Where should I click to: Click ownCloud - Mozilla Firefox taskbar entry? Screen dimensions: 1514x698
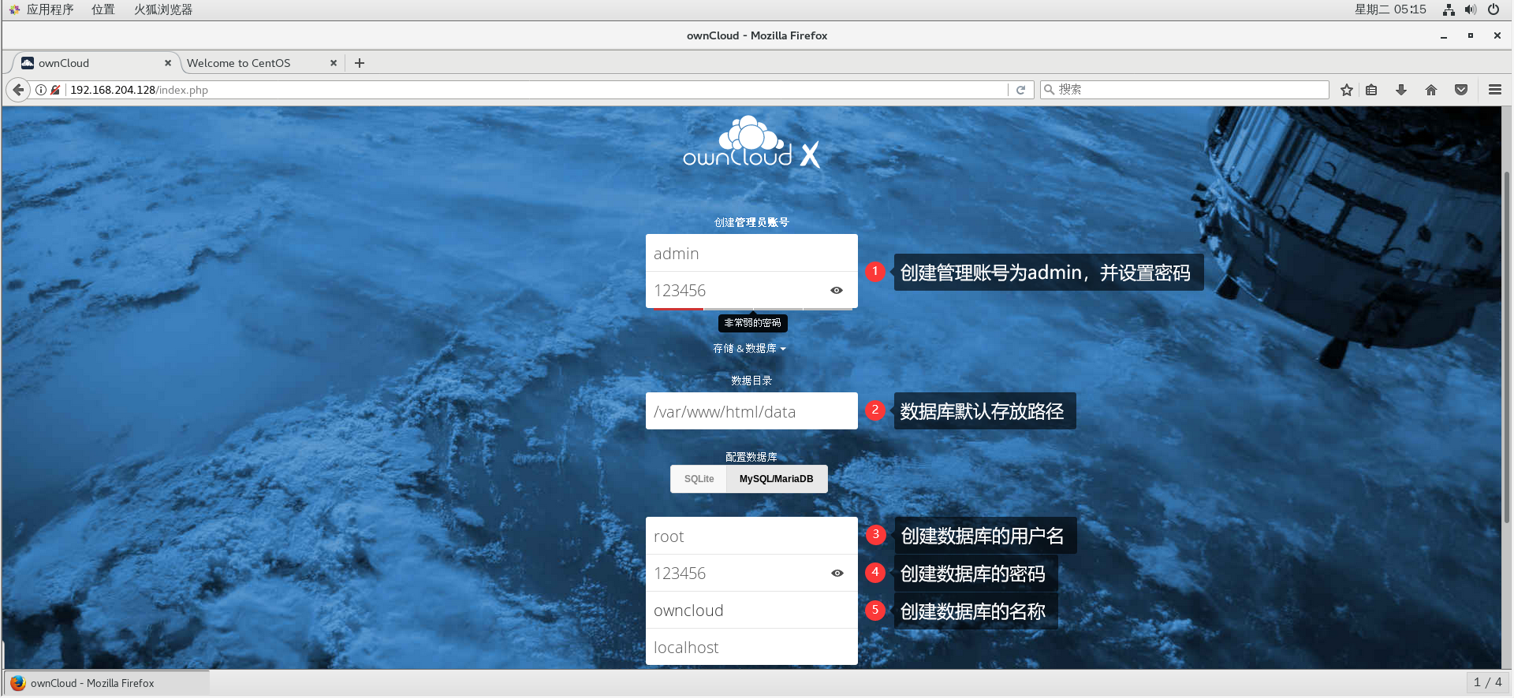tap(107, 683)
